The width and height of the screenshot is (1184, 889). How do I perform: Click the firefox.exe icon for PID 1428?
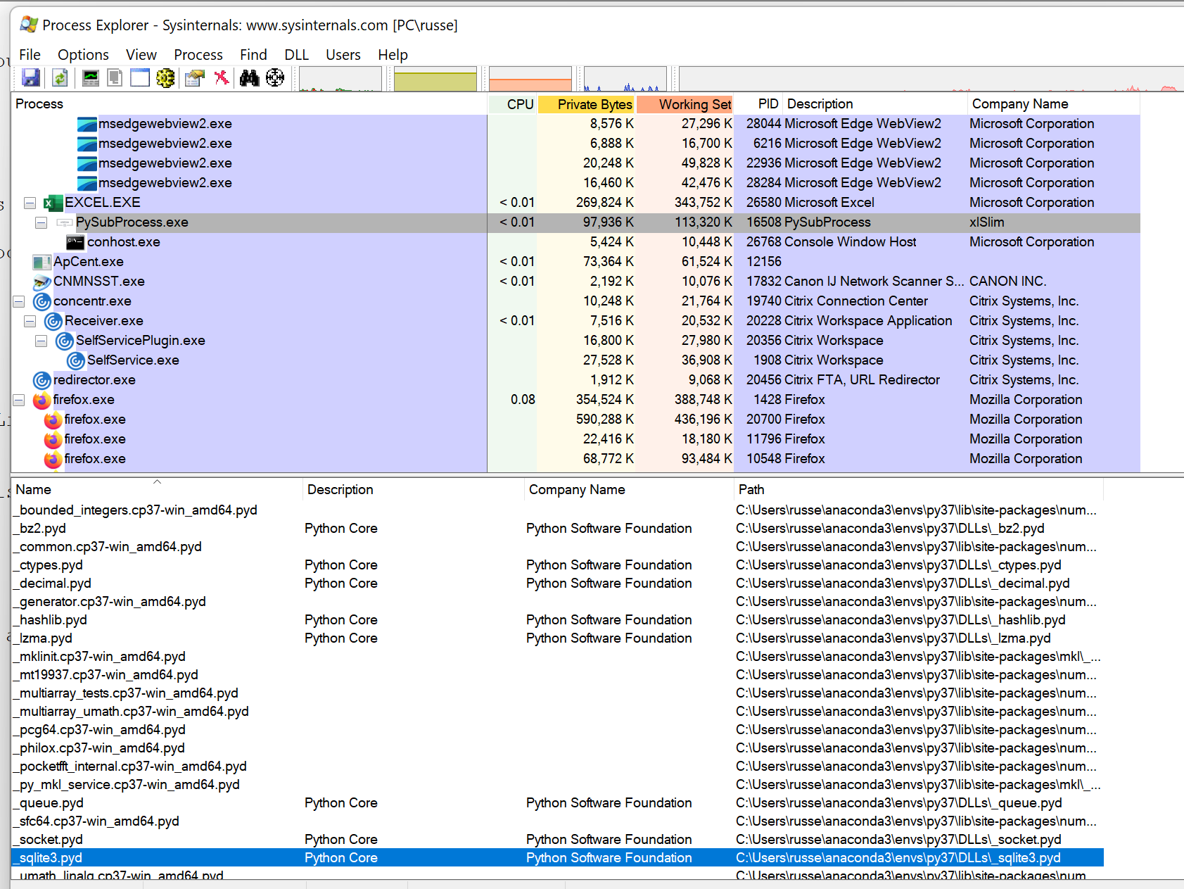click(42, 400)
